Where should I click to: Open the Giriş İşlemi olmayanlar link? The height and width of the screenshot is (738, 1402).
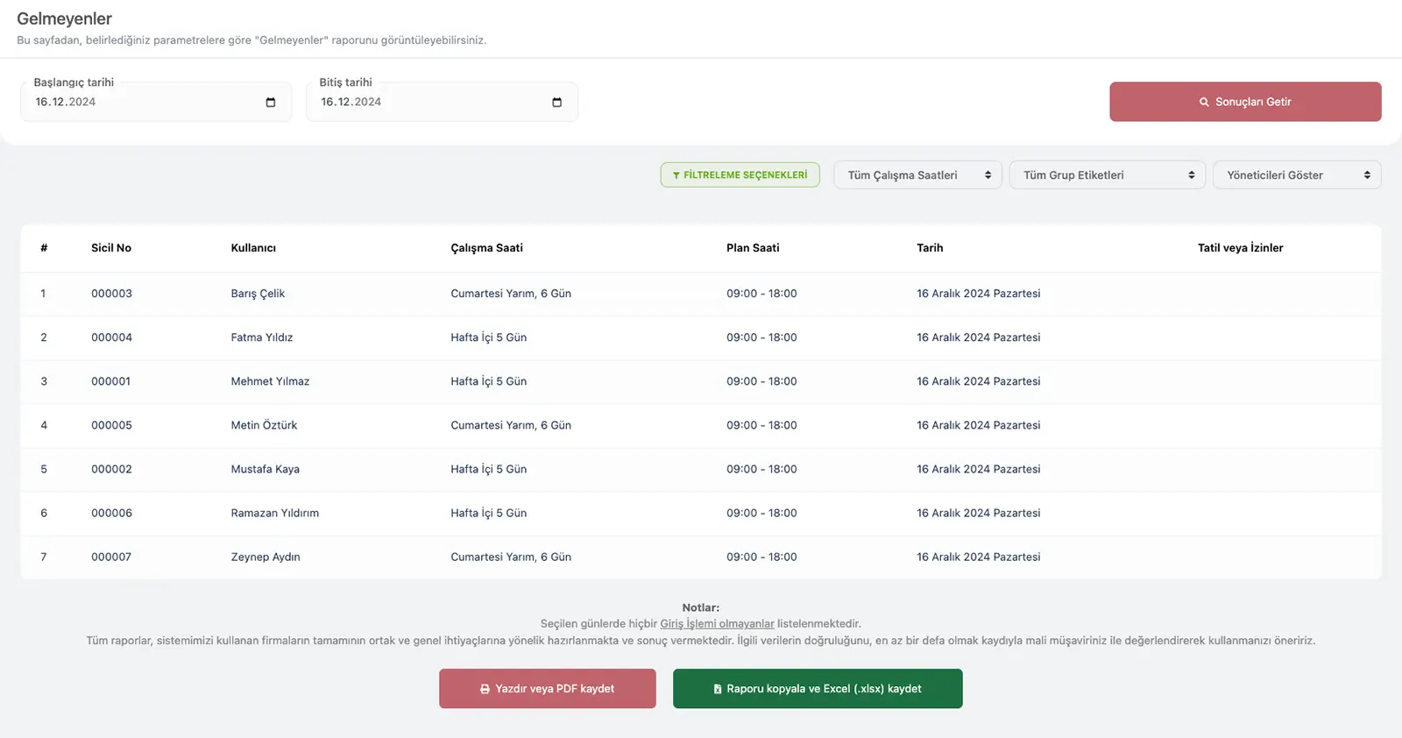pos(717,624)
